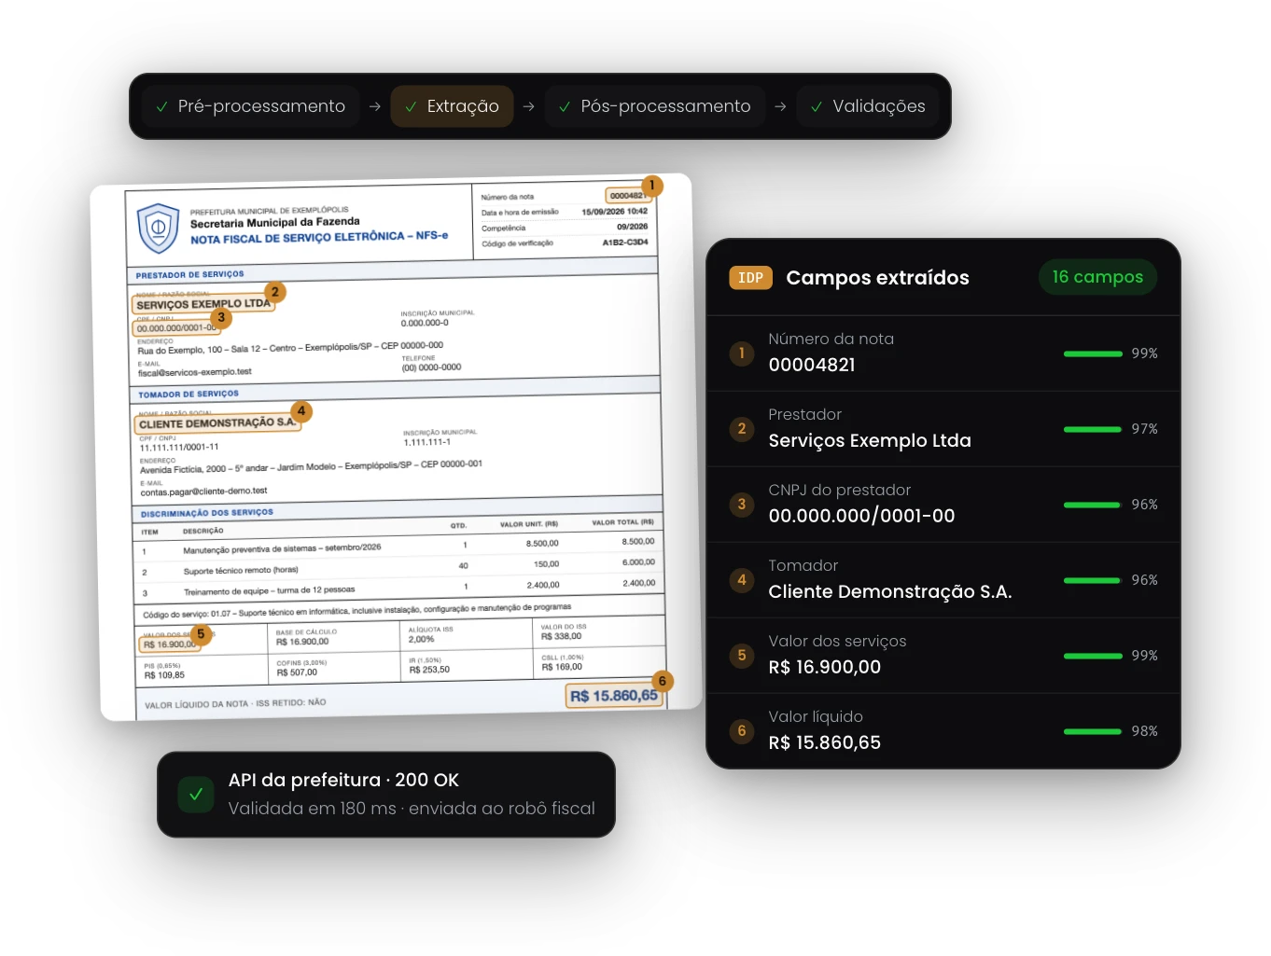Click the contas.pagar@cliente-demo.test email
This screenshot has width=1271, height=956.
click(203, 492)
